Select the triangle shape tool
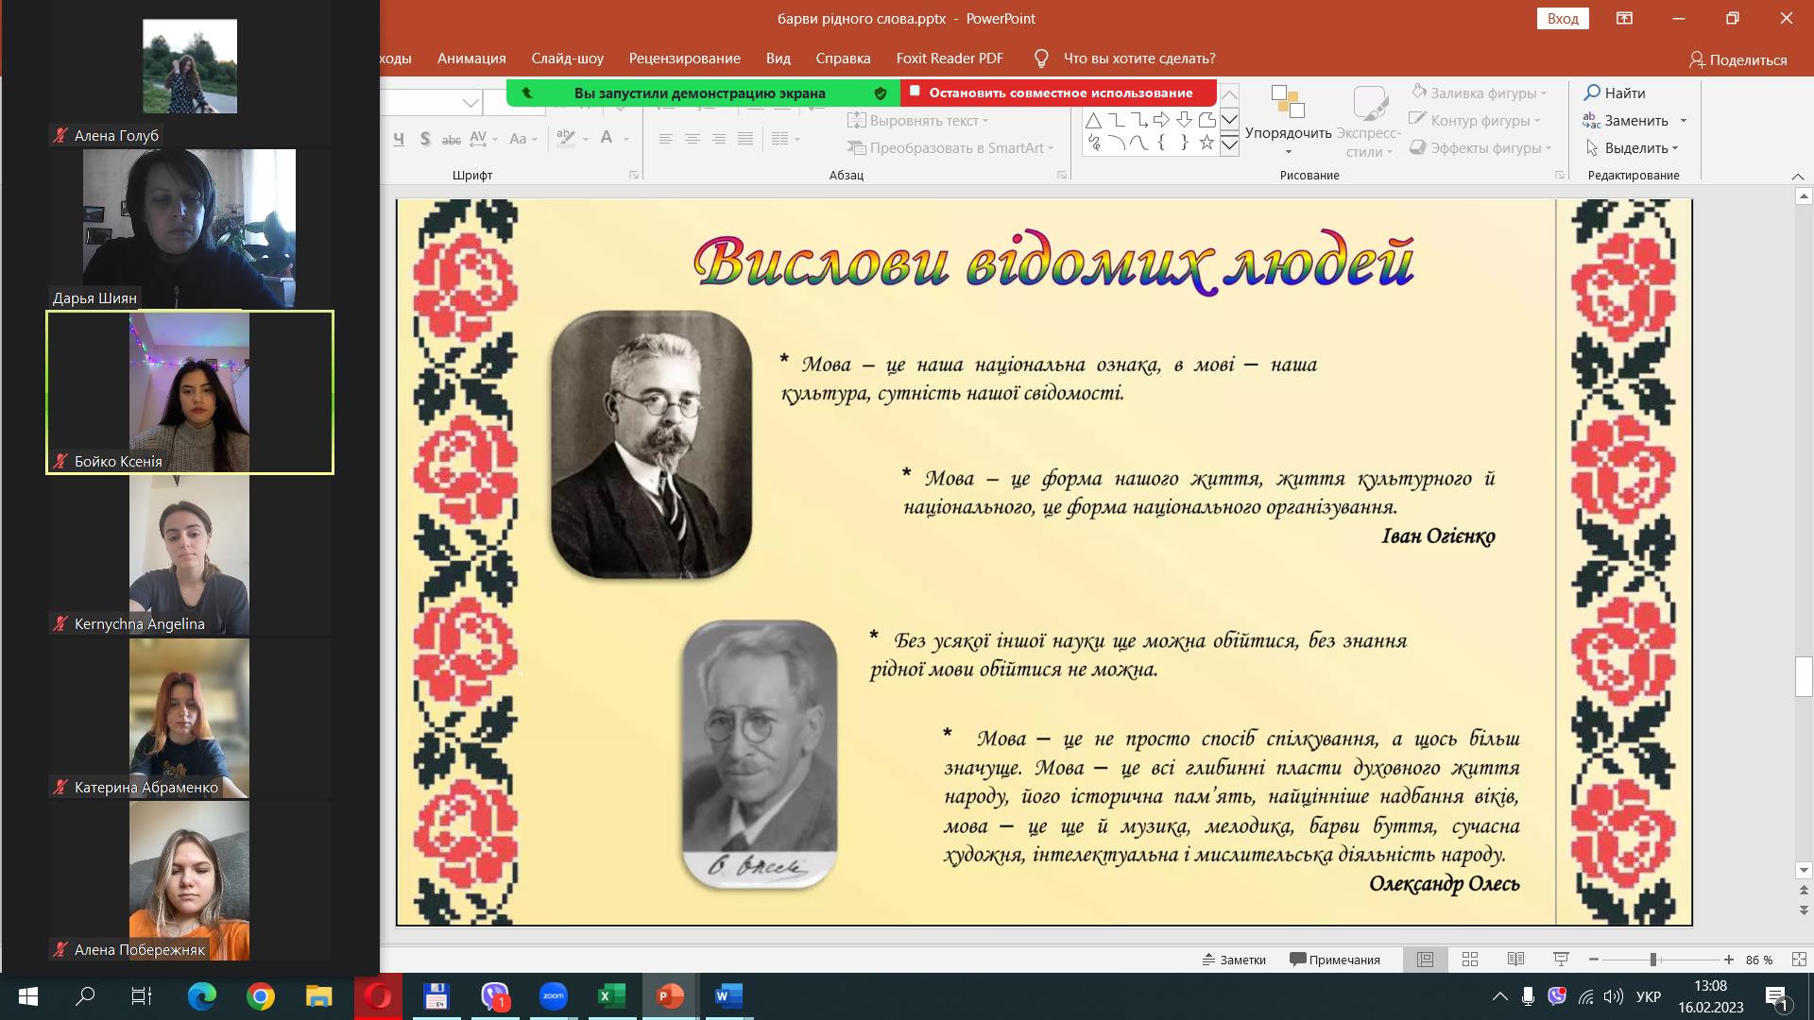The image size is (1814, 1020). [1093, 120]
